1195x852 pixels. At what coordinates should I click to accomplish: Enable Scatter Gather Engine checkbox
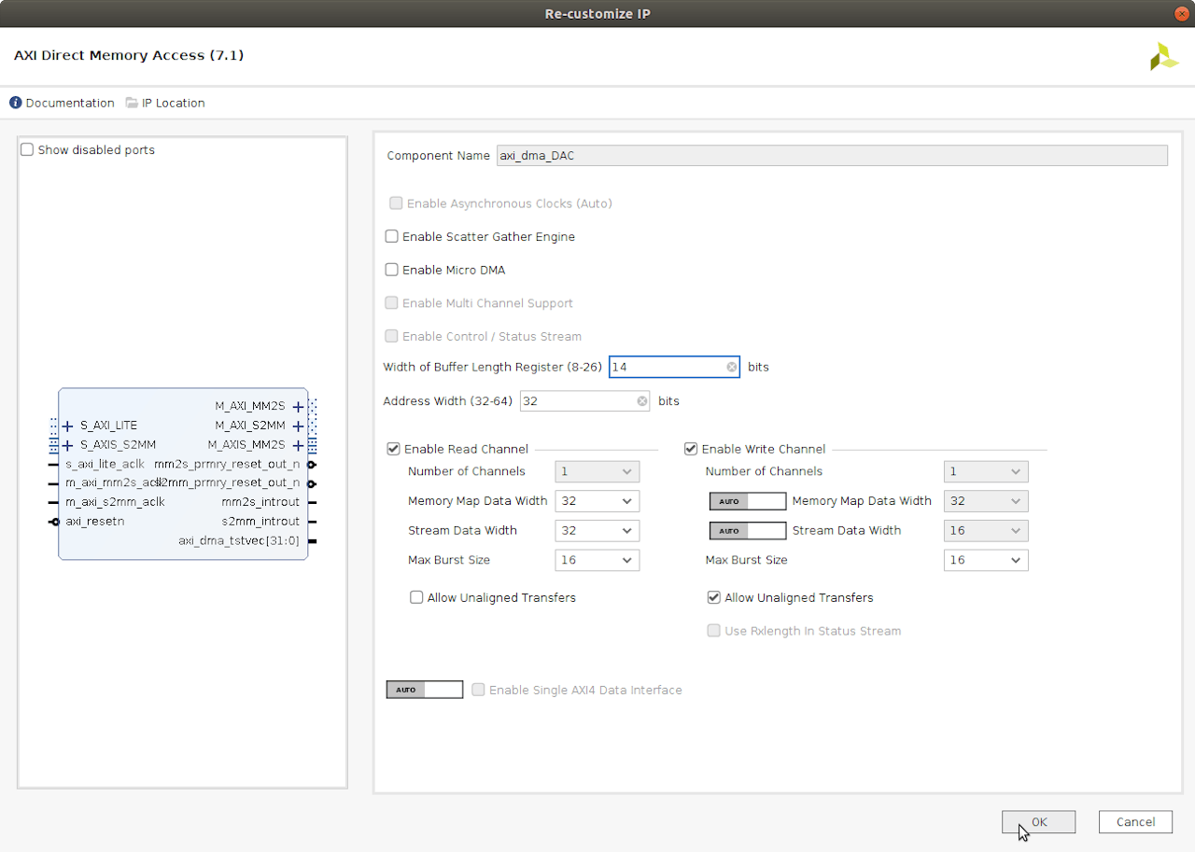tap(392, 237)
